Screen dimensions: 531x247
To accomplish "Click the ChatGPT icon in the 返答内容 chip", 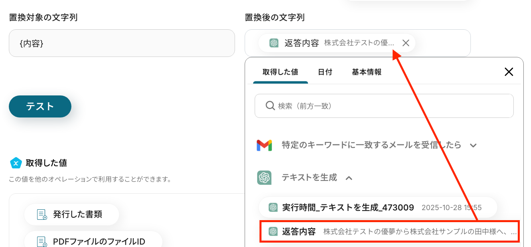I will tap(274, 43).
